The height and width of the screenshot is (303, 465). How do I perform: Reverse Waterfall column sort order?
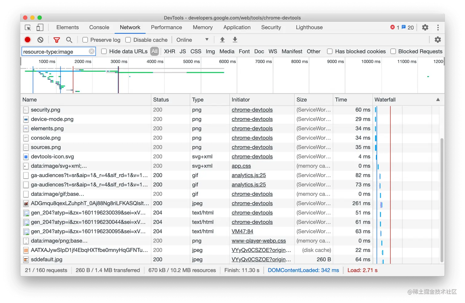tap(438, 100)
